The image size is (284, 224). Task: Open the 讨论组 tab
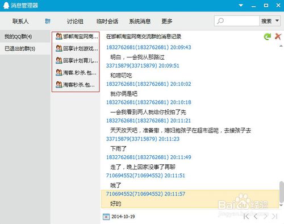click(75, 21)
